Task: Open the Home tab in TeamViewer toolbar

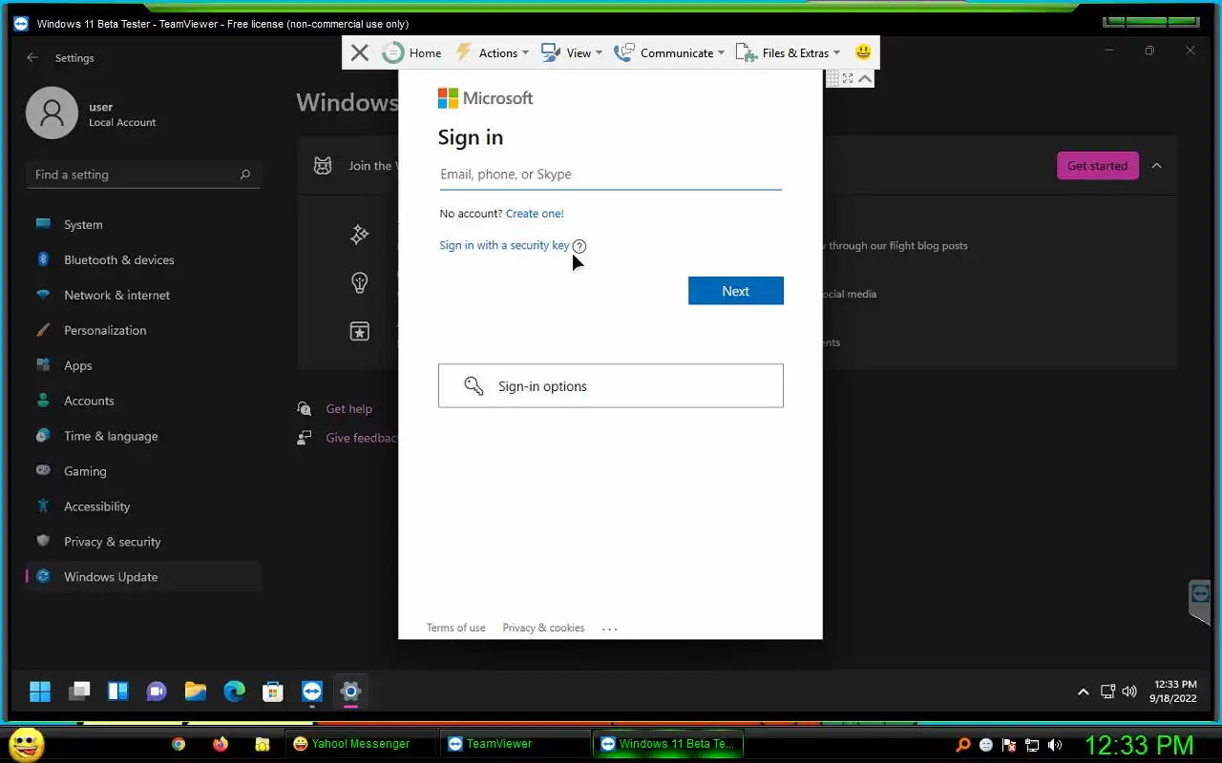Action: [x=412, y=52]
